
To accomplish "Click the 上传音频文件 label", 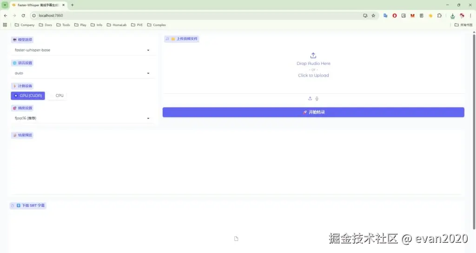I will tap(182, 39).
